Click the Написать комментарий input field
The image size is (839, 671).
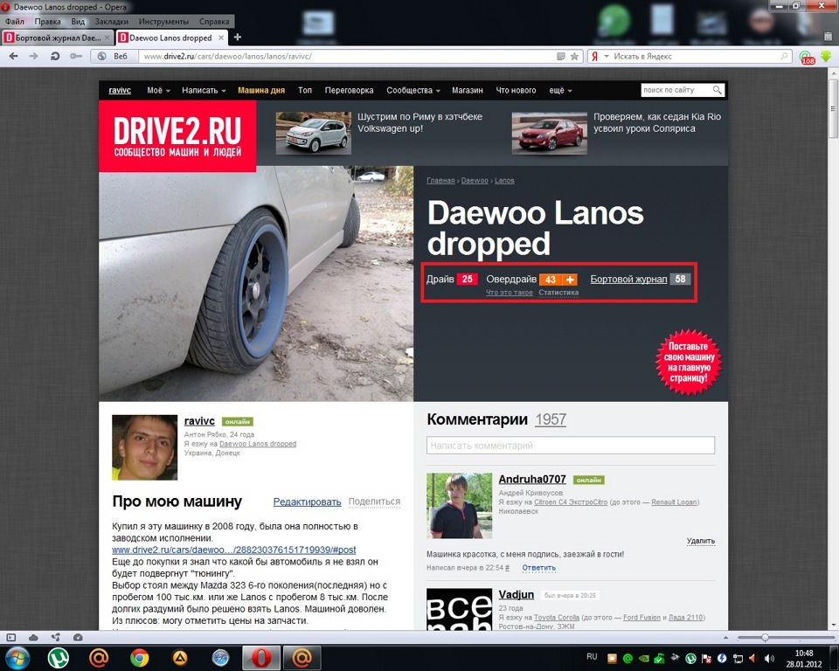pyautogui.click(x=571, y=446)
